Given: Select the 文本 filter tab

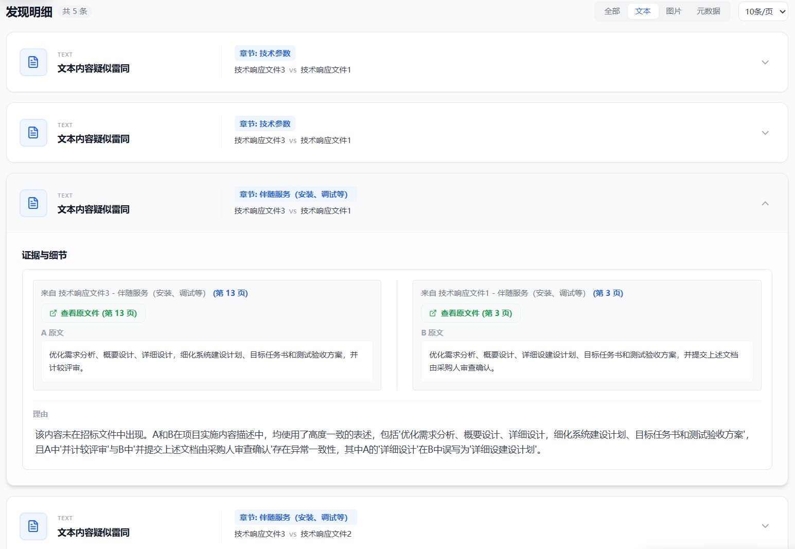Looking at the screenshot, I should tap(643, 11).
